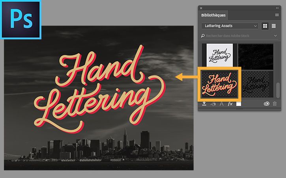
Task: Click the trash delete icon
Action: 275,104
